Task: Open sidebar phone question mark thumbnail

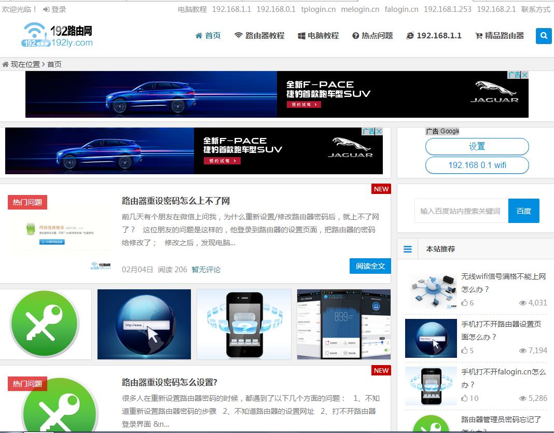Action: pyautogui.click(x=431, y=386)
